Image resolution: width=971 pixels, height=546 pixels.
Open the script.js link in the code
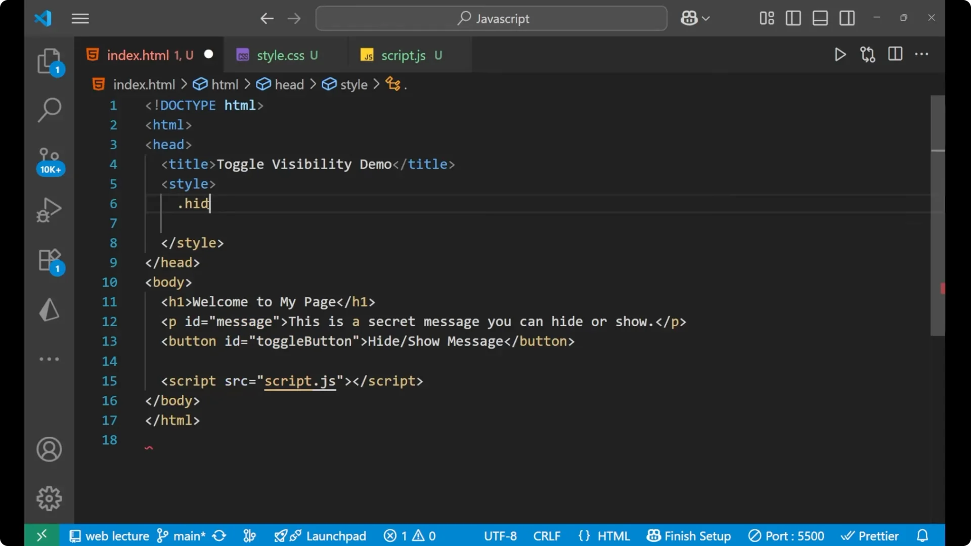pos(300,381)
